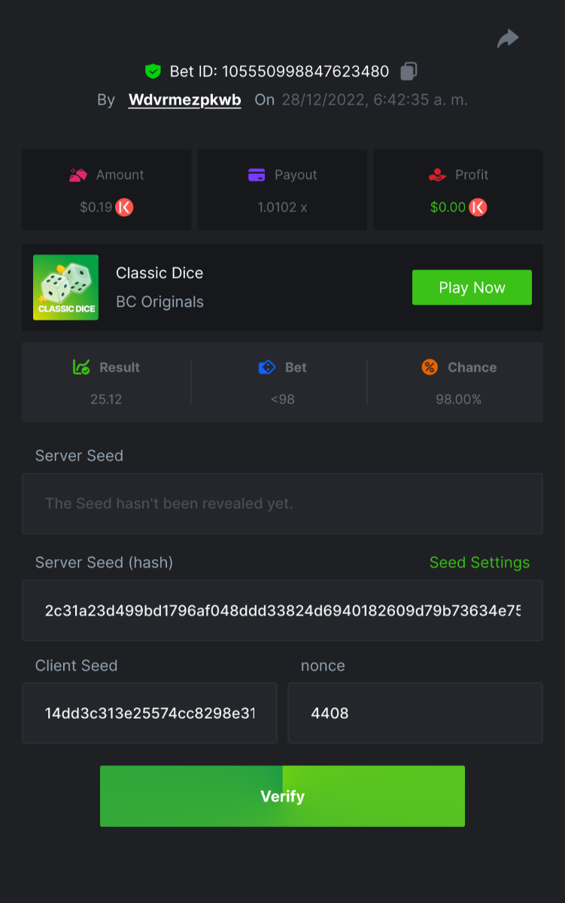Open user profile Wdvrmezpkwb
Image resolution: width=565 pixels, height=903 pixels.
point(184,100)
